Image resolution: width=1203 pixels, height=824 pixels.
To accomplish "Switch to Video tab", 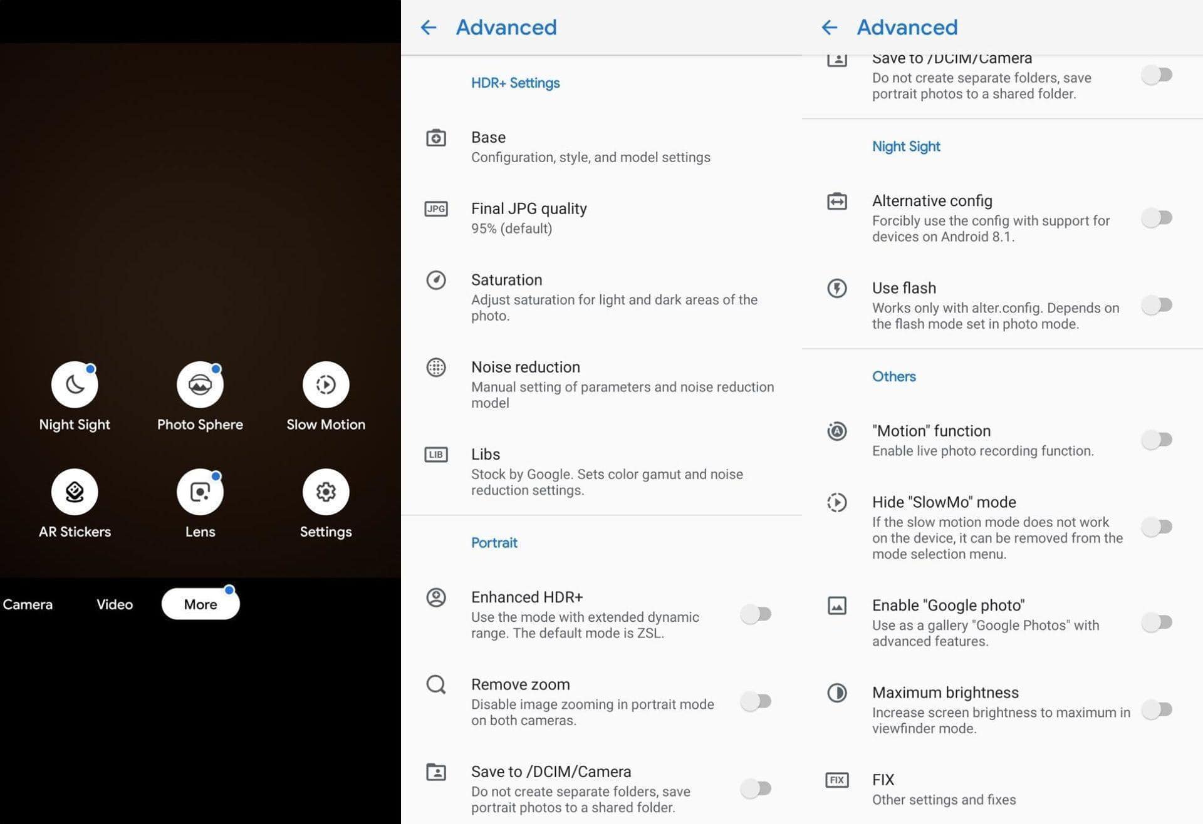I will 114,603.
